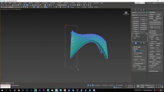Select Element sub-object level icon
Image resolution: width=164 pixels, height=92 pixels.
(143, 51)
